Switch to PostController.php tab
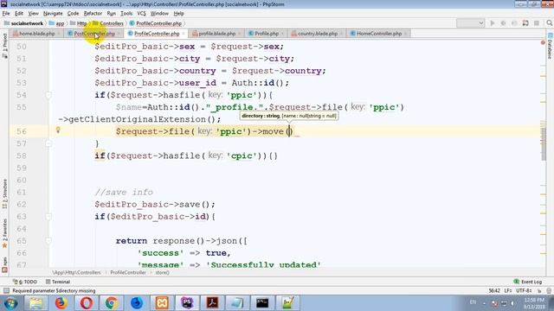Image resolution: width=554 pixels, height=311 pixels. [94, 34]
